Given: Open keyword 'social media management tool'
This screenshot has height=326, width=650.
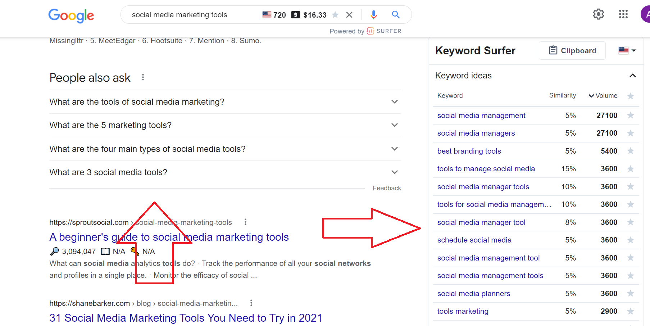Looking at the screenshot, I should pos(488,258).
